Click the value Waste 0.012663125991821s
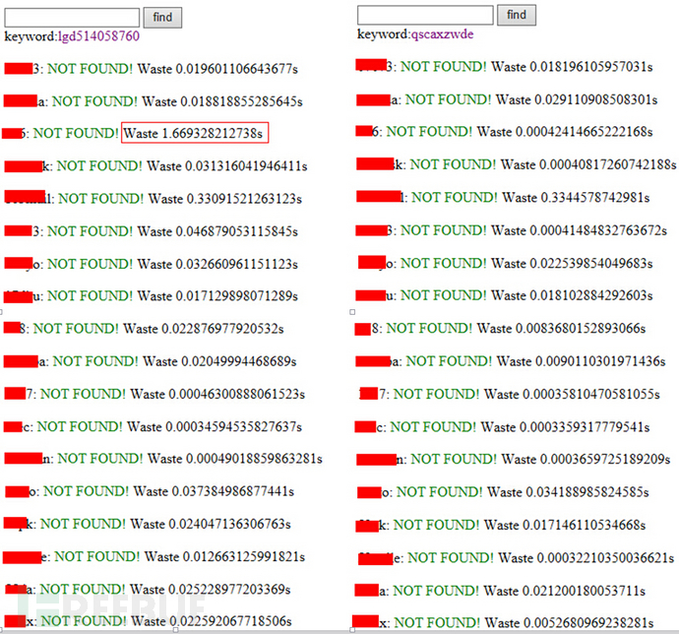The height and width of the screenshot is (634, 679). pos(224,557)
